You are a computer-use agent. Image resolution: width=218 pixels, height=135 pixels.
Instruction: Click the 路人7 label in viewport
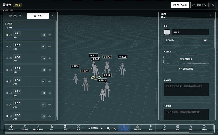click(x=85, y=71)
